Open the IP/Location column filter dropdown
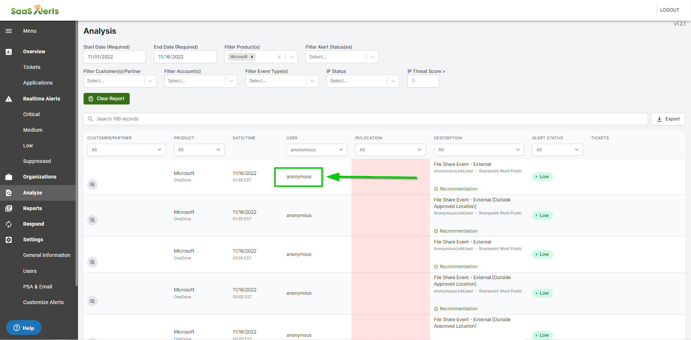Image resolution: width=691 pixels, height=340 pixels. [x=390, y=150]
